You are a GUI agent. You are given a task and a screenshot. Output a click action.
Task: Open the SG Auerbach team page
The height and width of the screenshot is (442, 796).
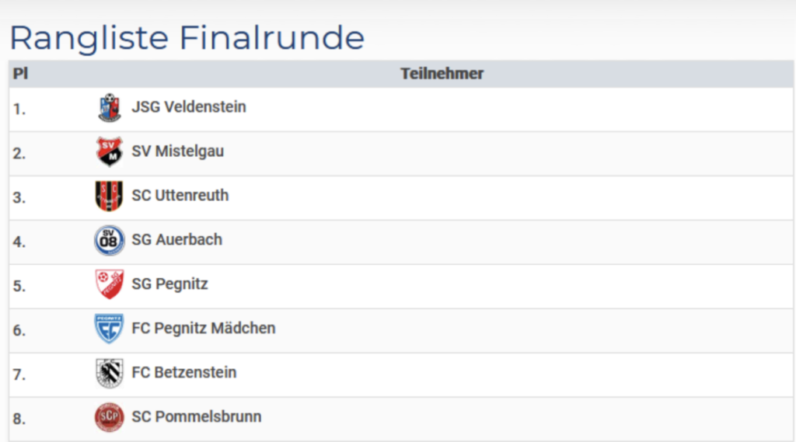pos(177,240)
